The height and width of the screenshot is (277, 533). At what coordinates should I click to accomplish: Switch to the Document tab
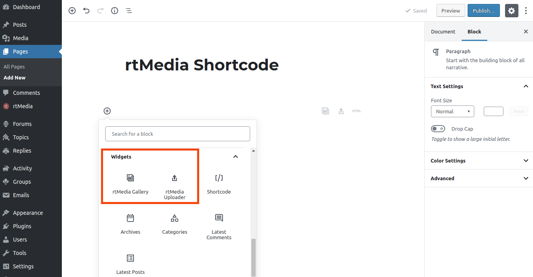[443, 31]
